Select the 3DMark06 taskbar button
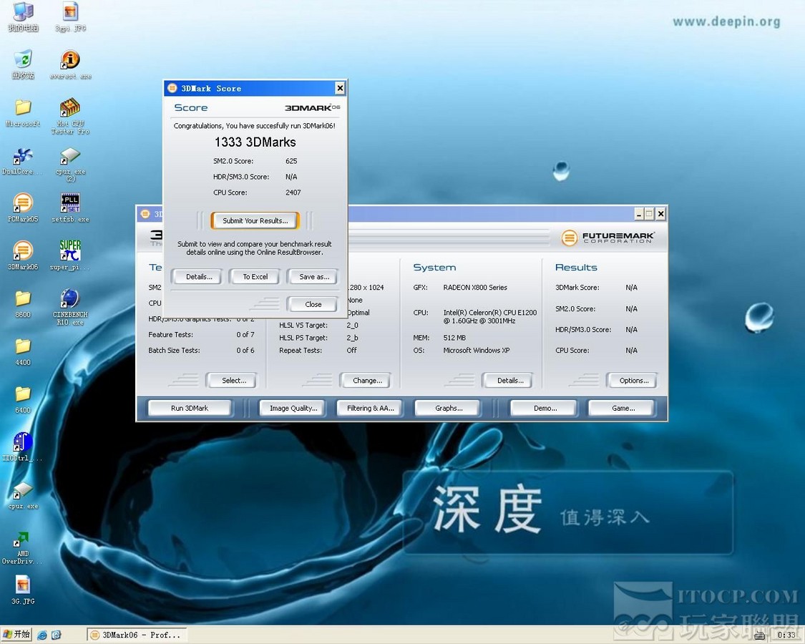This screenshot has height=644, width=805. (x=136, y=635)
